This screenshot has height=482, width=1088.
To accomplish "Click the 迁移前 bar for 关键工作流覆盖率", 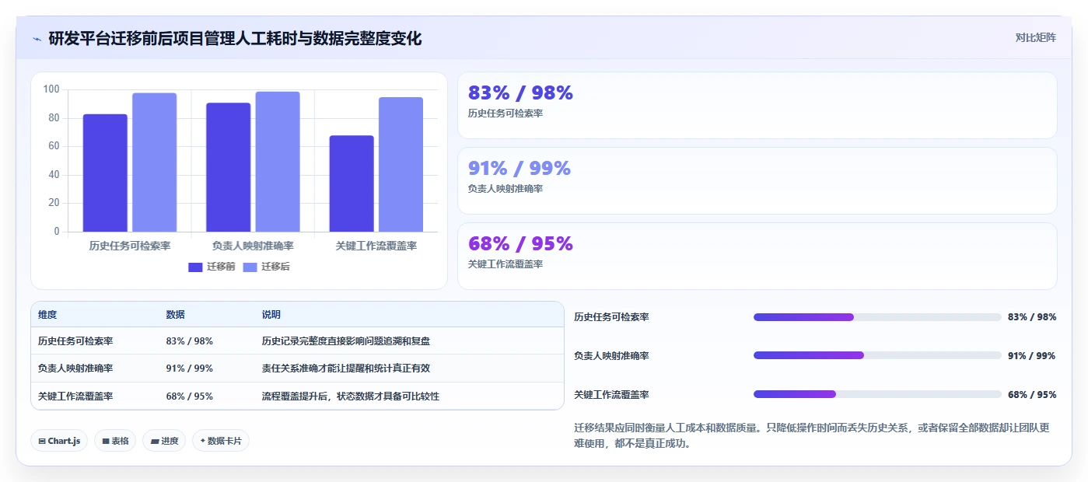I will 352,183.
